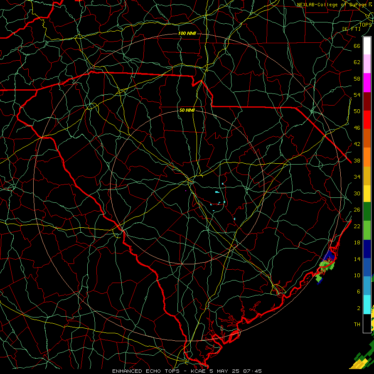Click the 10 legend value
This screenshot has height=374, width=374.
[357, 276]
